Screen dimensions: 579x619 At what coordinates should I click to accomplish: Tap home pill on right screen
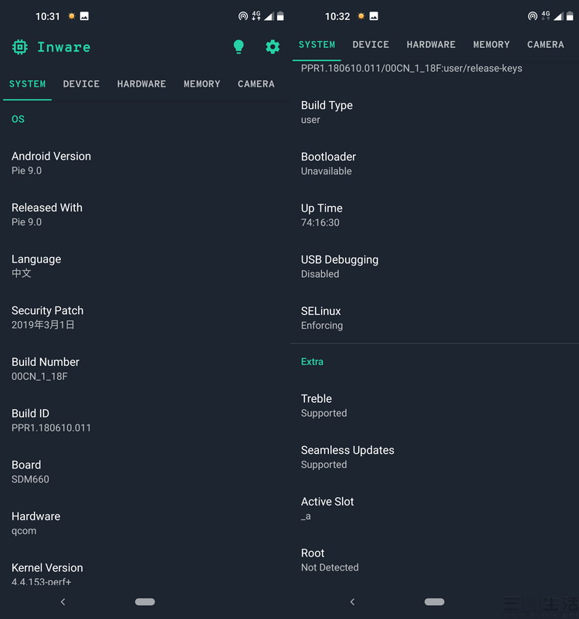point(435,601)
